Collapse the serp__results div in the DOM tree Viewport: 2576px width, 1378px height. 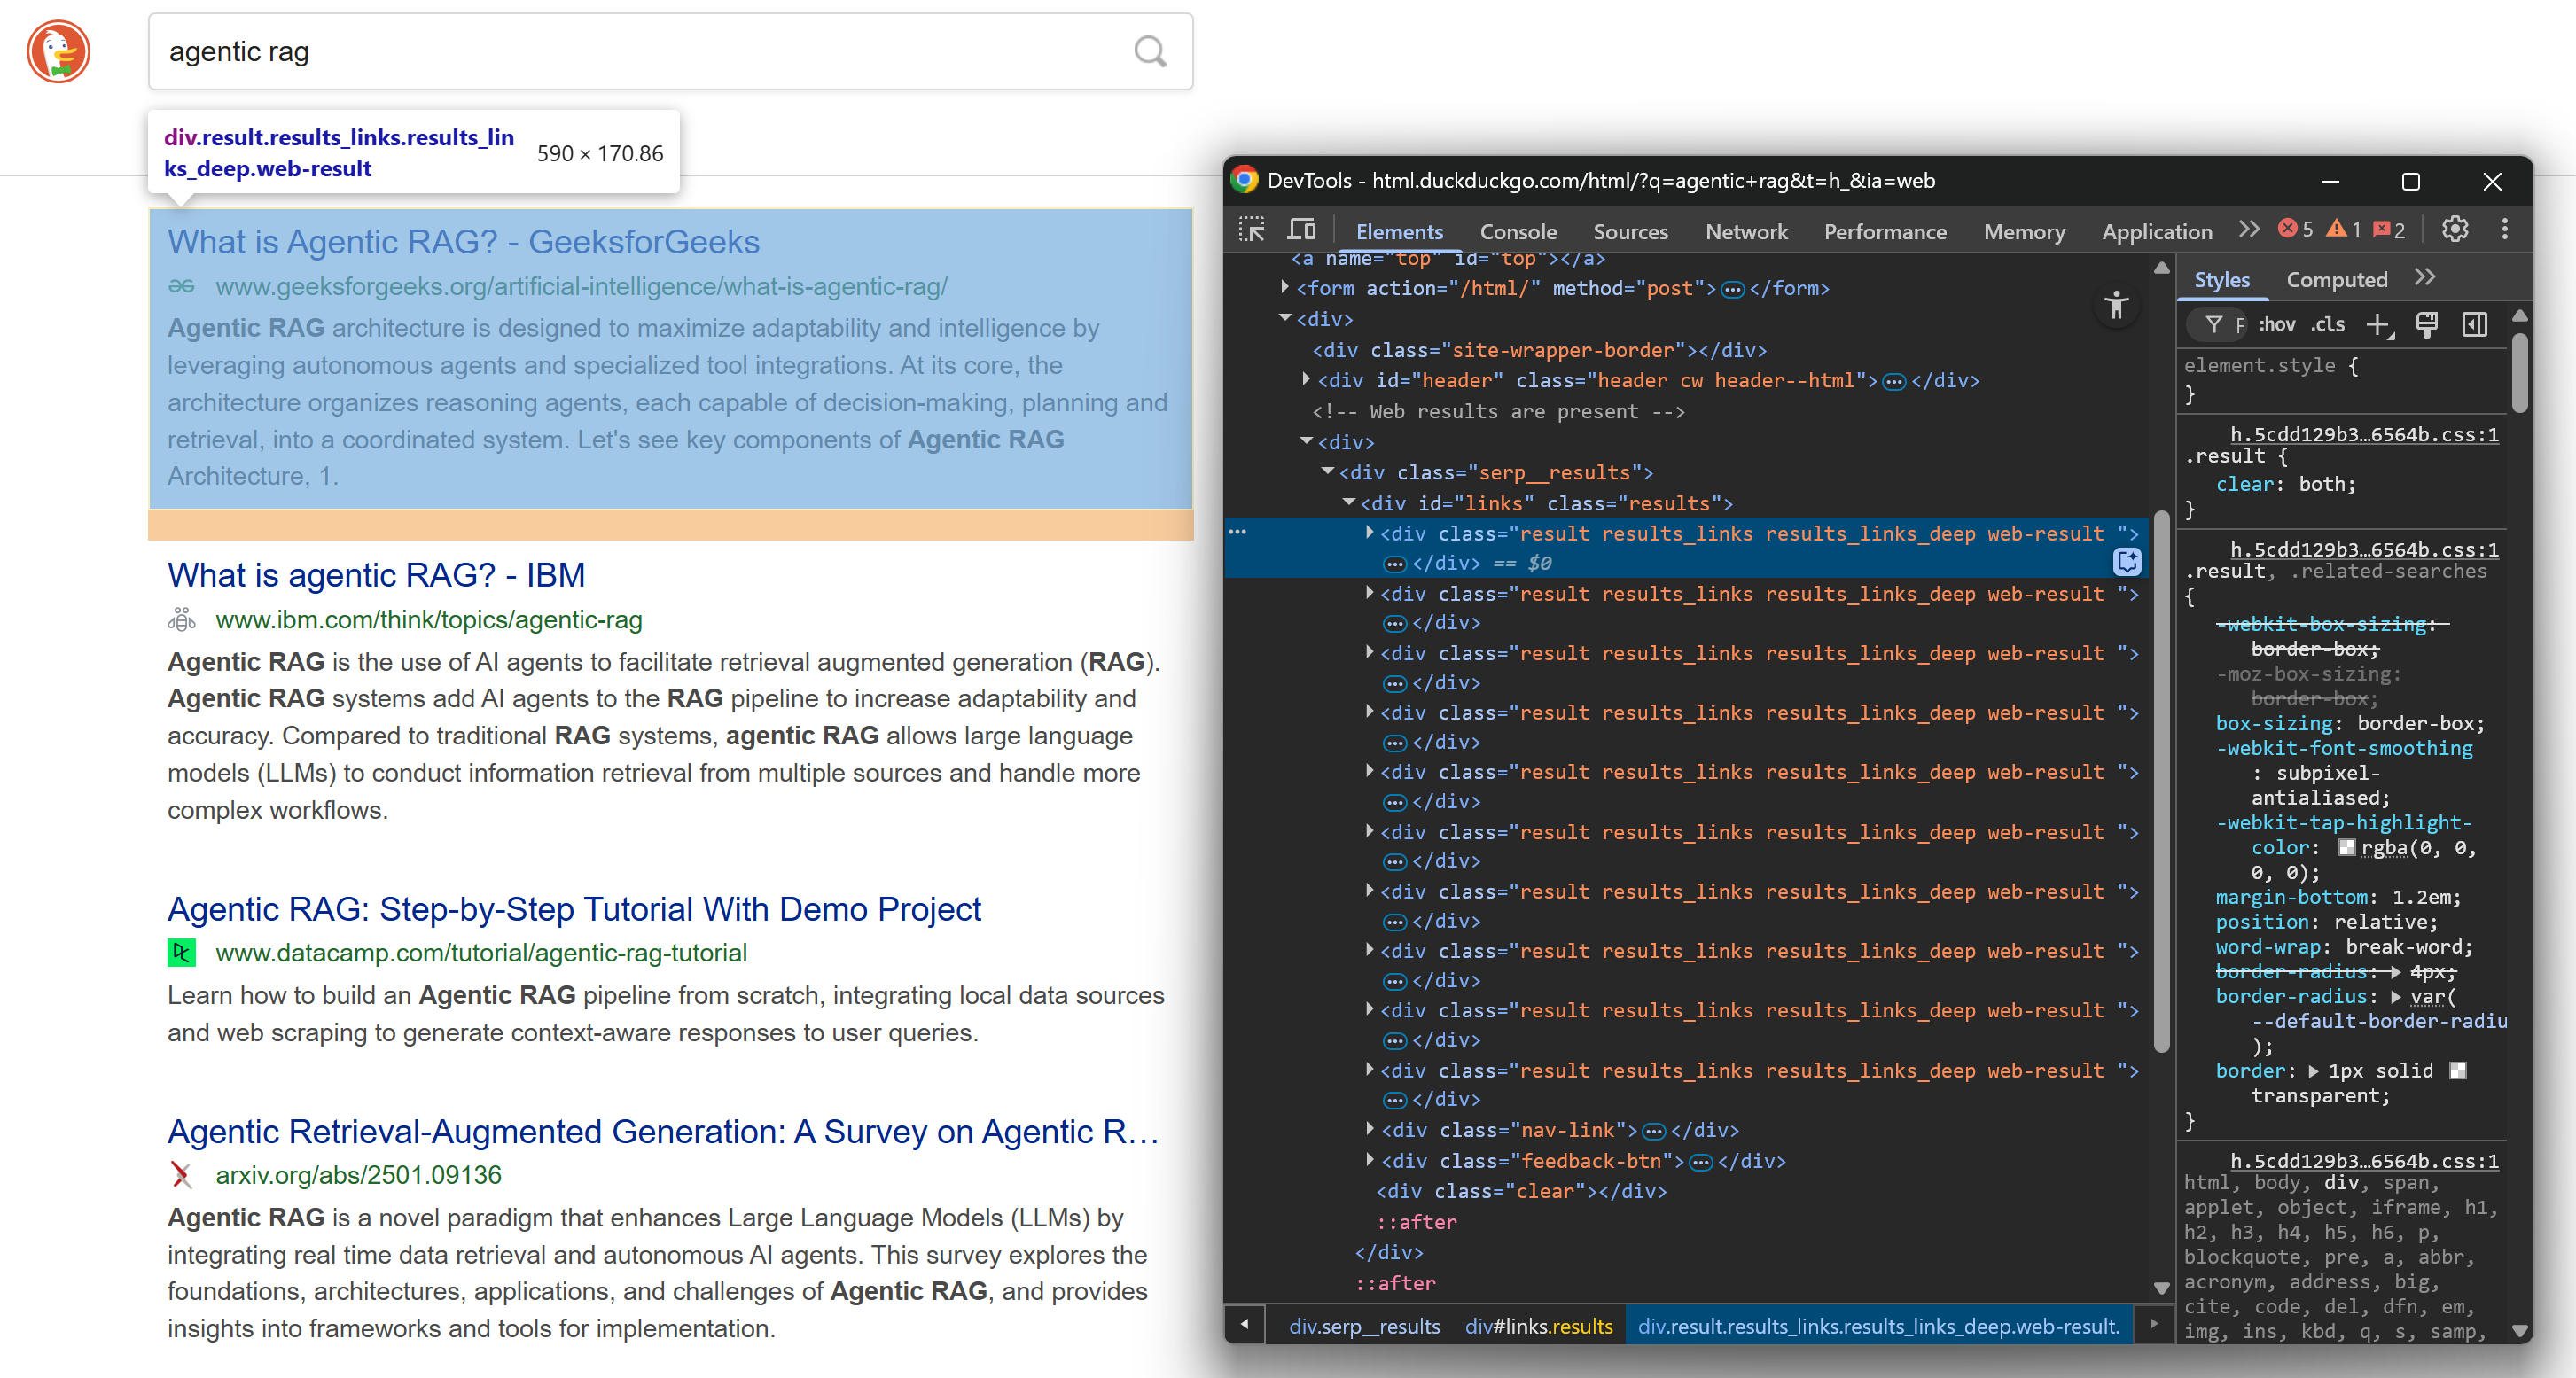pyautogui.click(x=1330, y=472)
